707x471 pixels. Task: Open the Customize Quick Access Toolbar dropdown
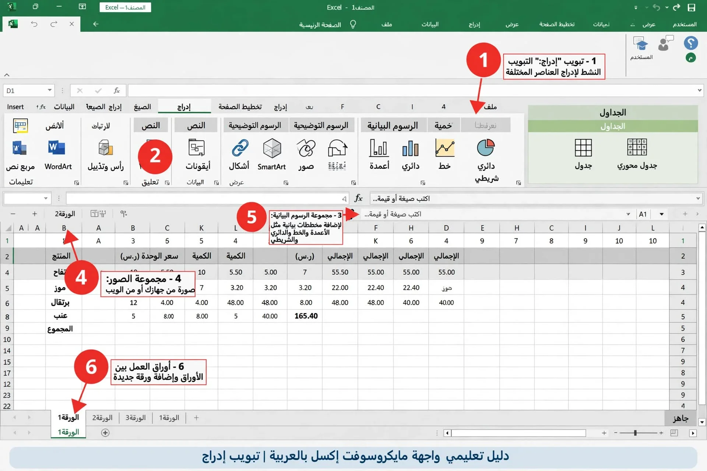click(x=636, y=8)
